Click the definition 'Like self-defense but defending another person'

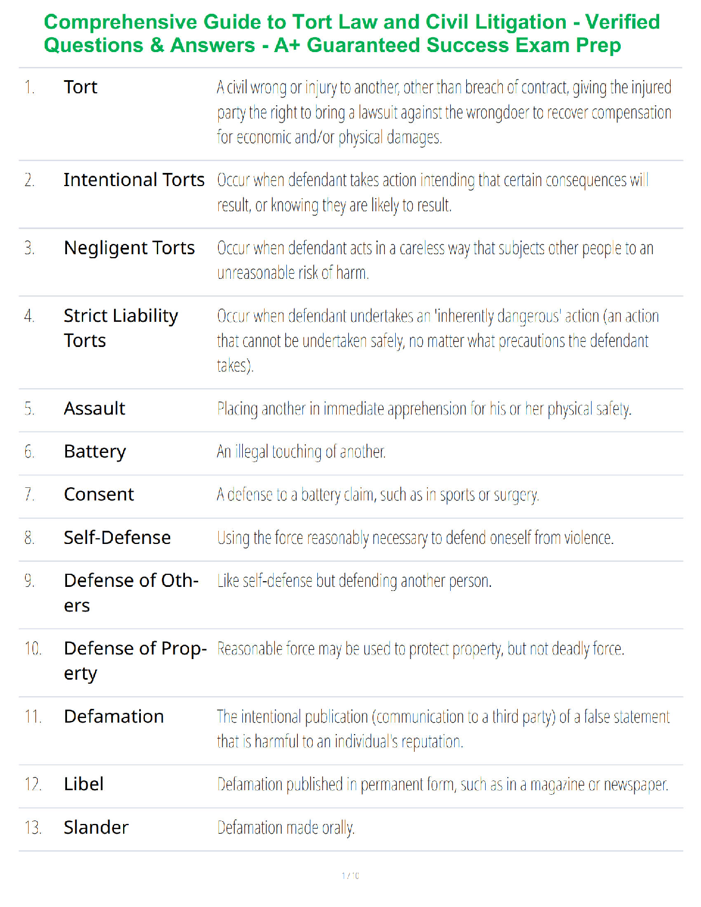coord(354,581)
